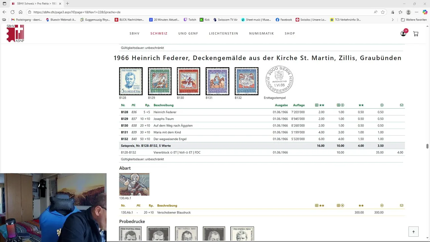
Task: Open BLICK Nachrichten bookmark
Action: coord(129,20)
